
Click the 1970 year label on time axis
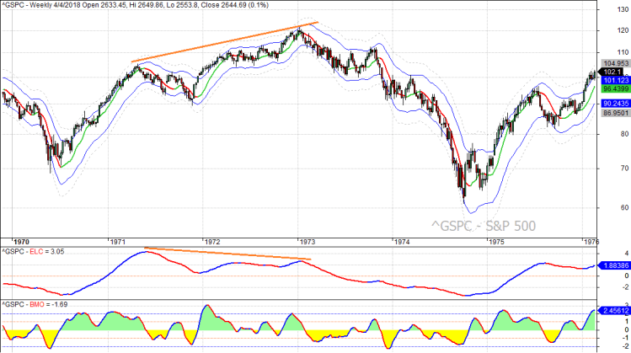(22, 242)
